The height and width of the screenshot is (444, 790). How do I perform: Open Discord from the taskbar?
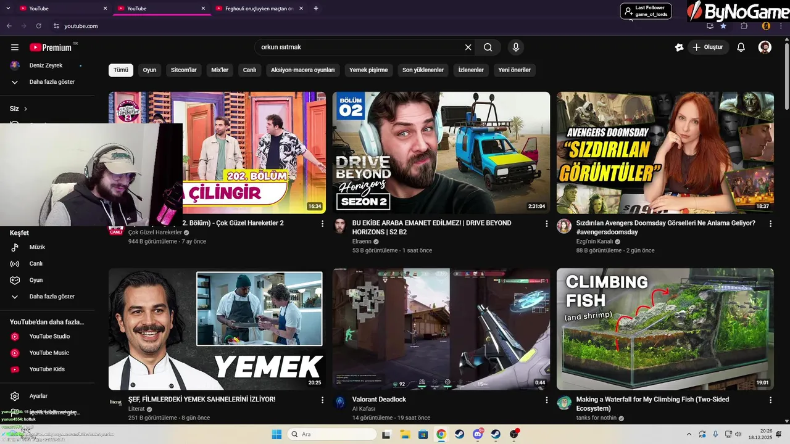pos(478,434)
